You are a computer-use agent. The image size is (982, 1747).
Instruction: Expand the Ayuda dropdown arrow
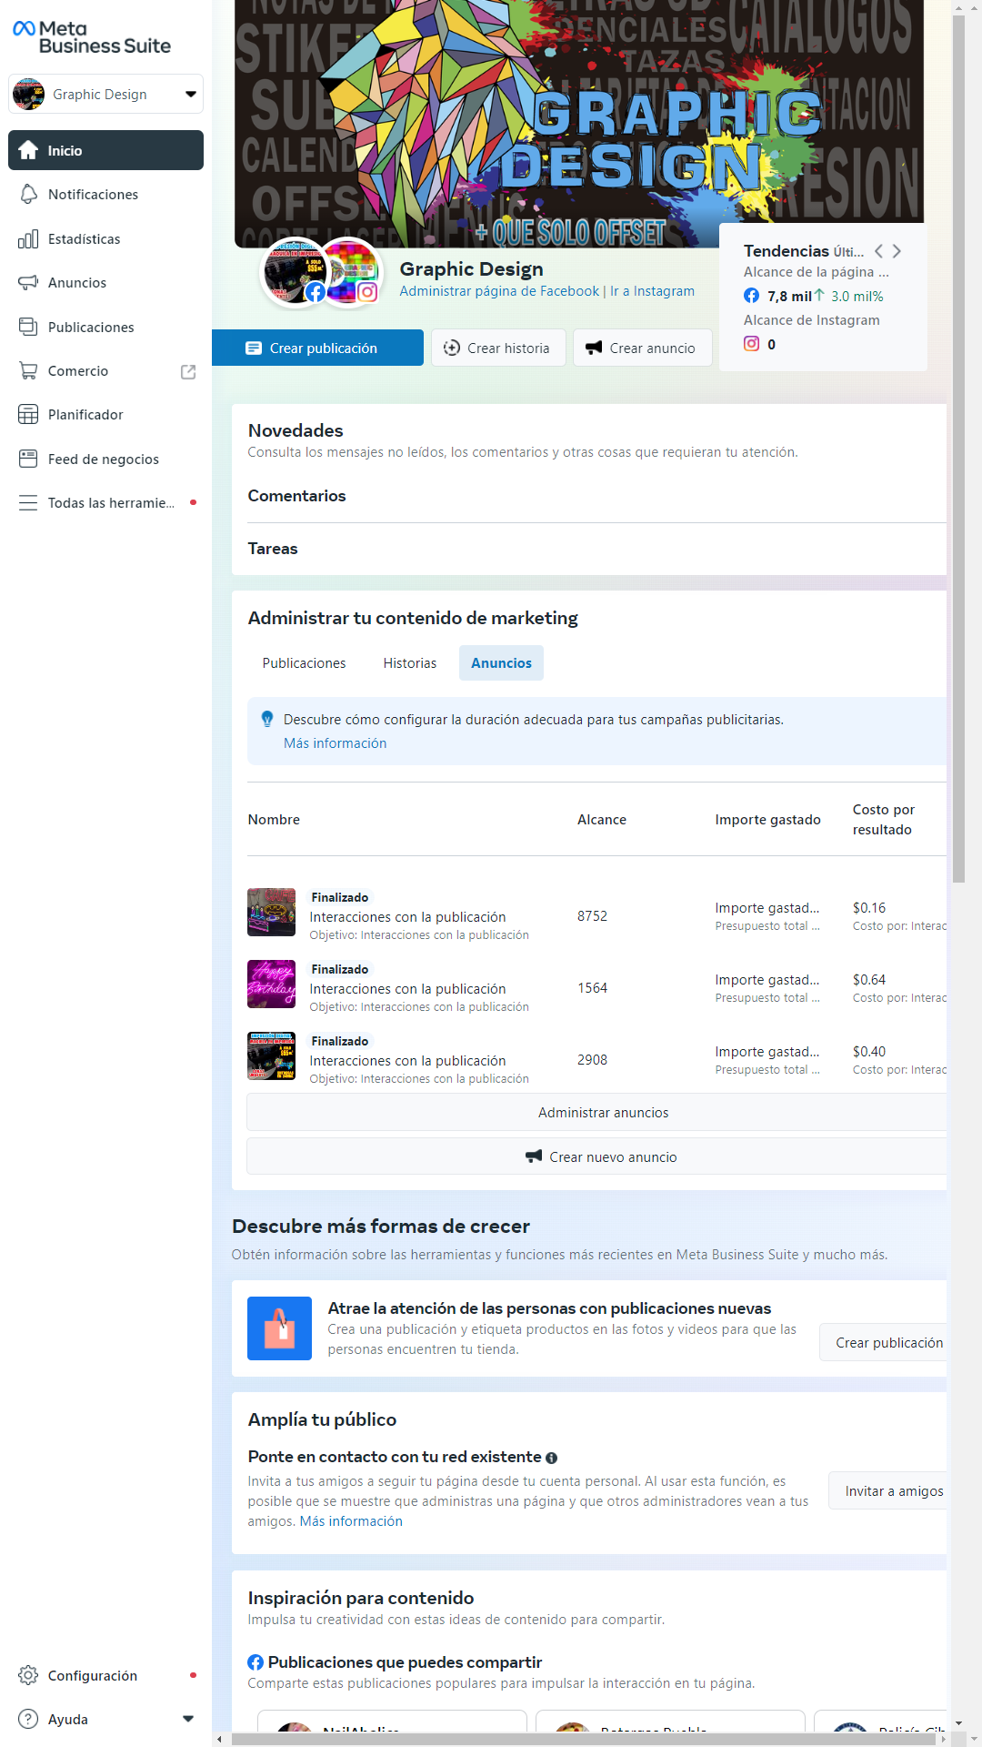coord(188,1719)
